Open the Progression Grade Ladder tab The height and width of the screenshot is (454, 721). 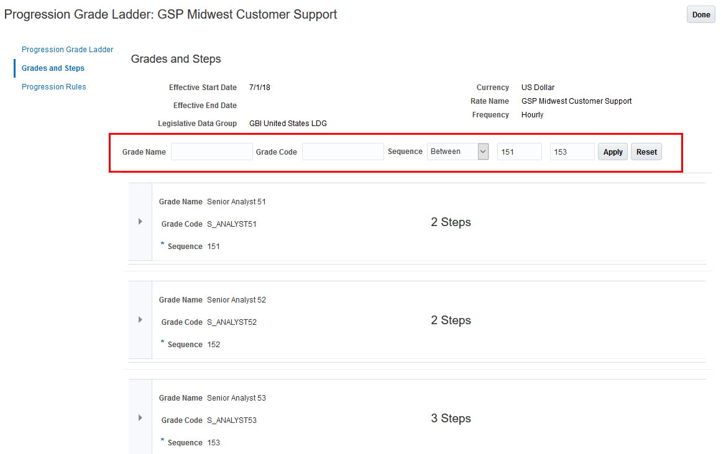tap(67, 50)
